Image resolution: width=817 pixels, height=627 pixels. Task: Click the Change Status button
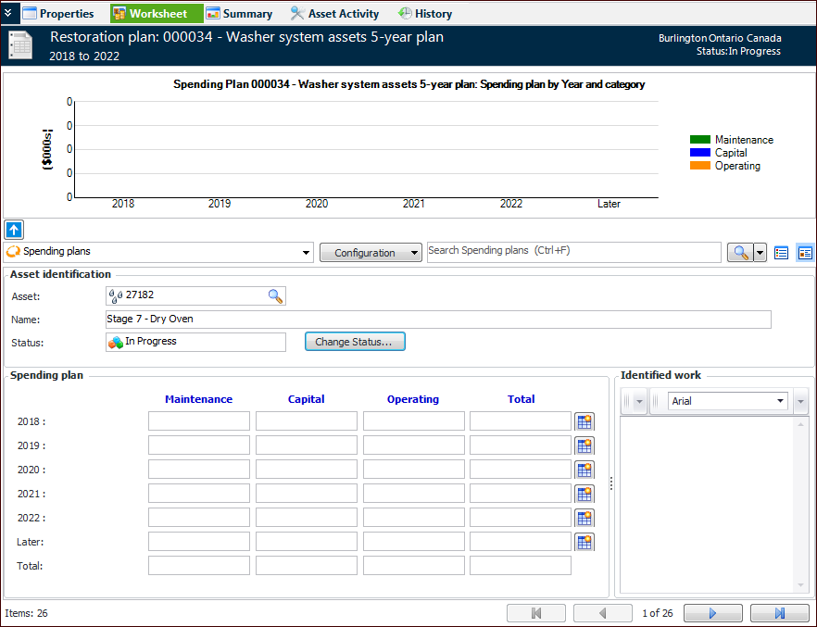point(355,342)
